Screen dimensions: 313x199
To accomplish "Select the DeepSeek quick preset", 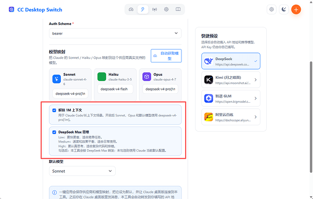I will click(x=231, y=61).
